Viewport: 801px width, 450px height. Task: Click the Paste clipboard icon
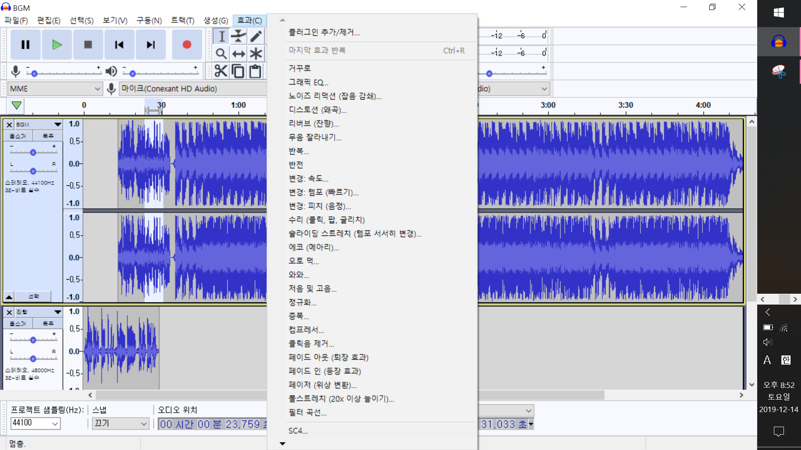point(255,71)
